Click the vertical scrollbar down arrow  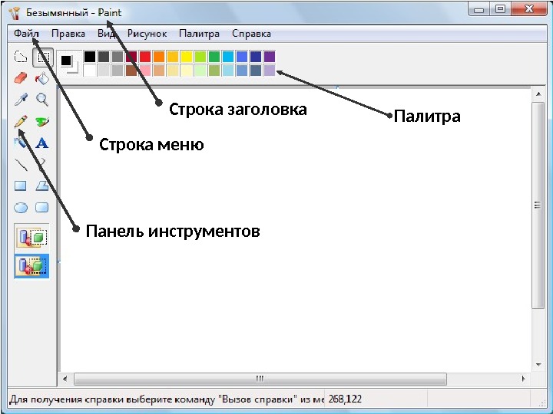coord(538,365)
